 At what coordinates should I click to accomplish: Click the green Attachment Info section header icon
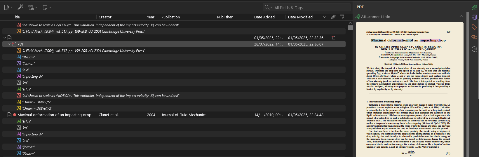(x=358, y=17)
